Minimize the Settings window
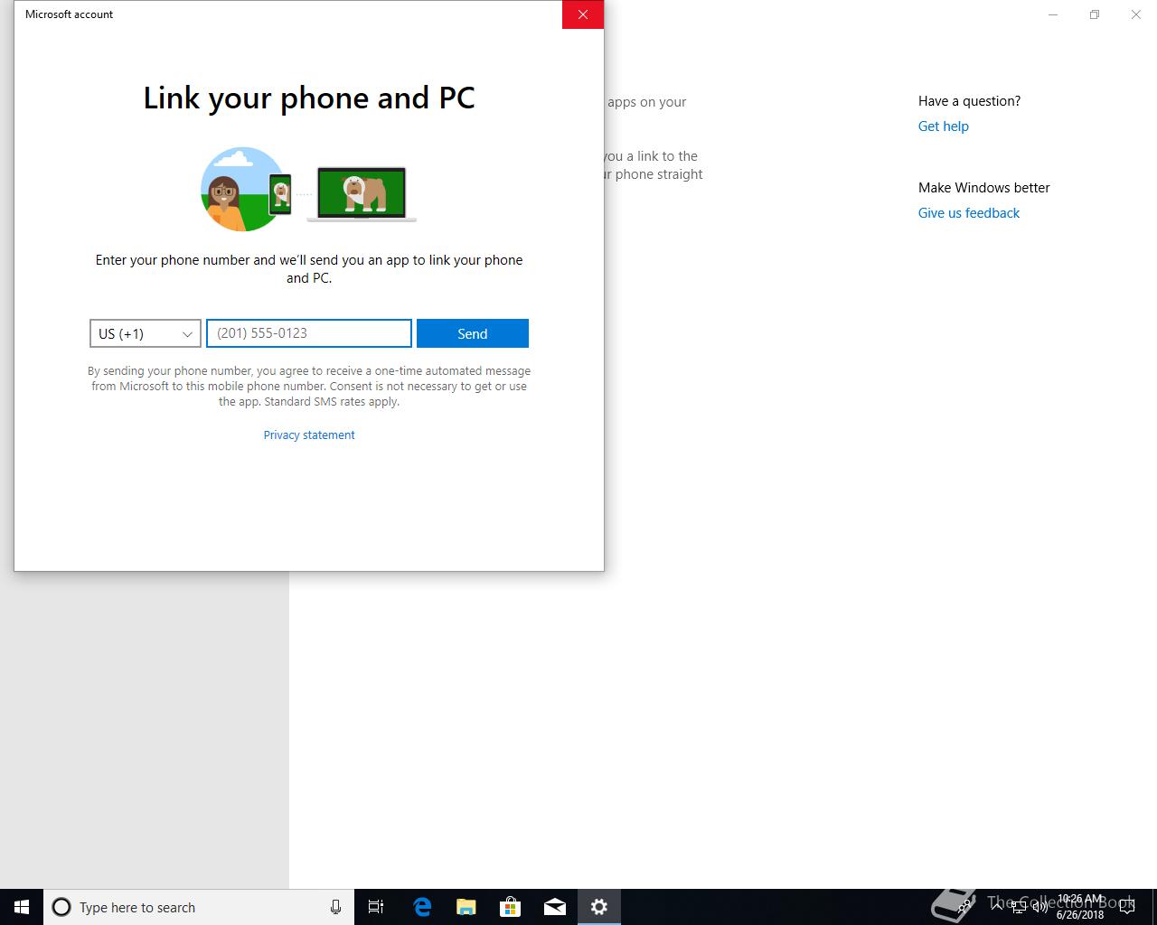This screenshot has width=1157, height=925. (x=1053, y=14)
